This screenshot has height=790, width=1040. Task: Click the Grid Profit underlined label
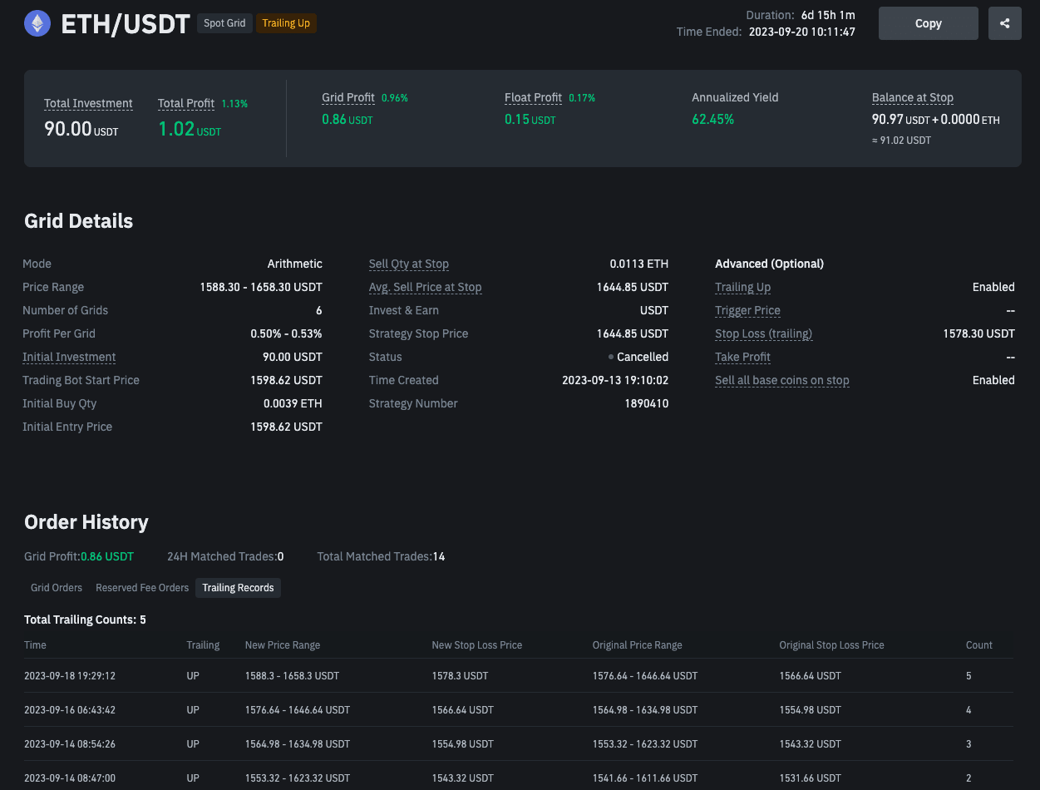click(348, 98)
